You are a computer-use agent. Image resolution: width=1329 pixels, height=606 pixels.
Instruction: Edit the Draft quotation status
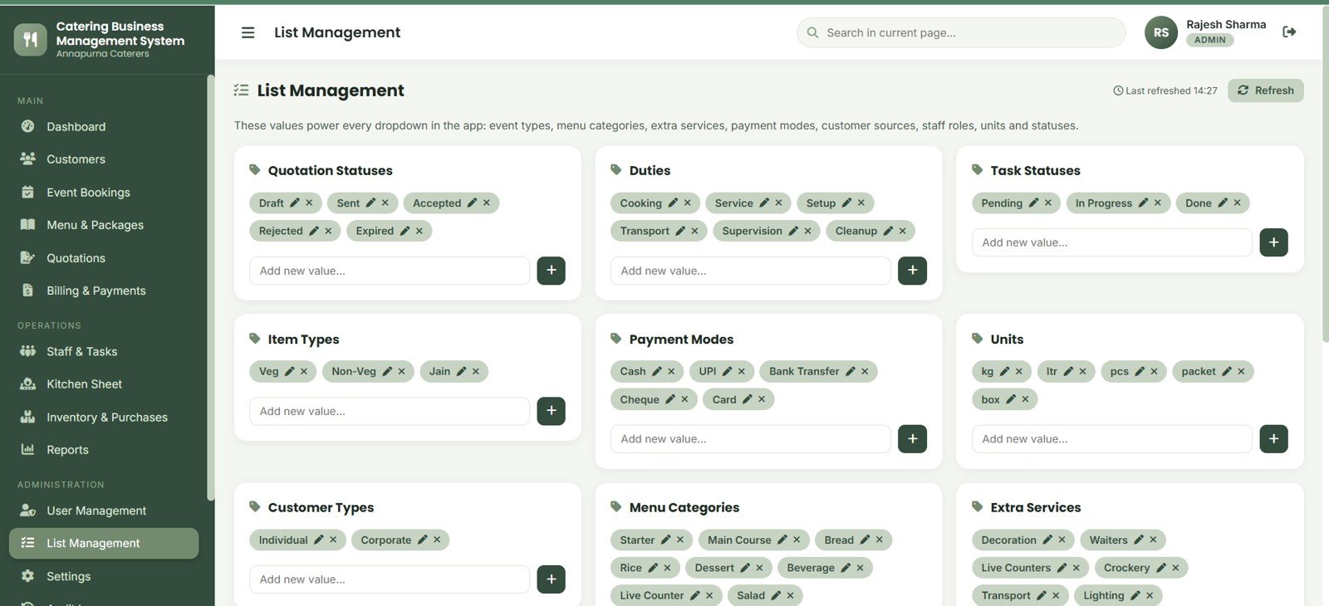coord(294,203)
